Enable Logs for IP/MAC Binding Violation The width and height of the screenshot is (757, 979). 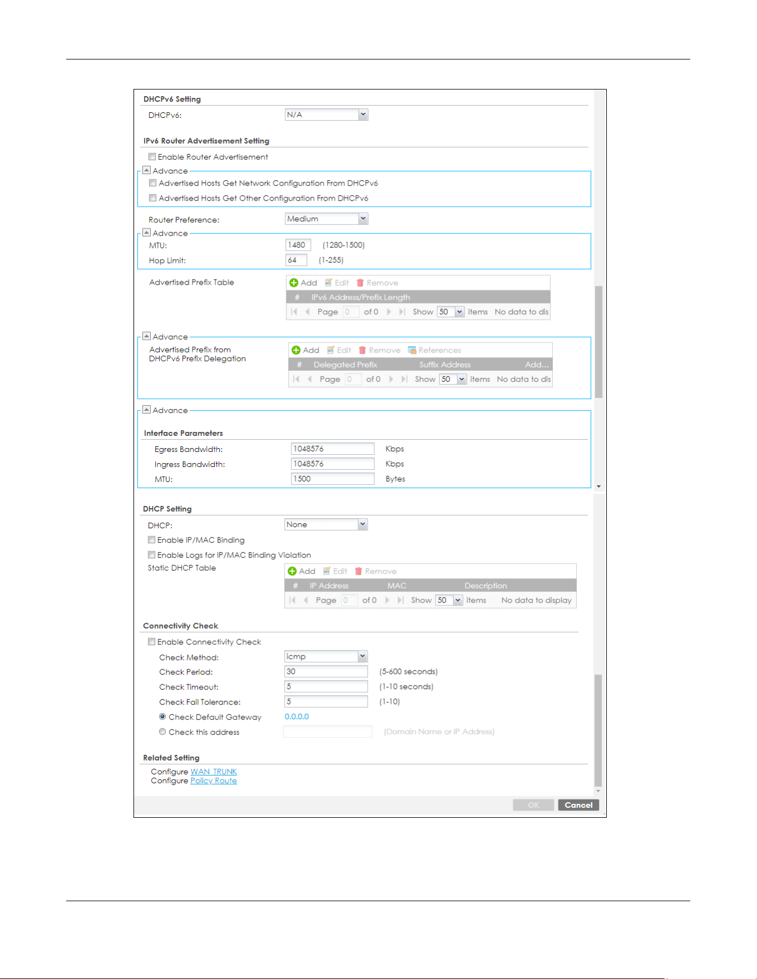(151, 555)
